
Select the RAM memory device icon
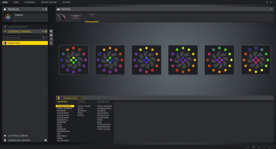pos(76,17)
